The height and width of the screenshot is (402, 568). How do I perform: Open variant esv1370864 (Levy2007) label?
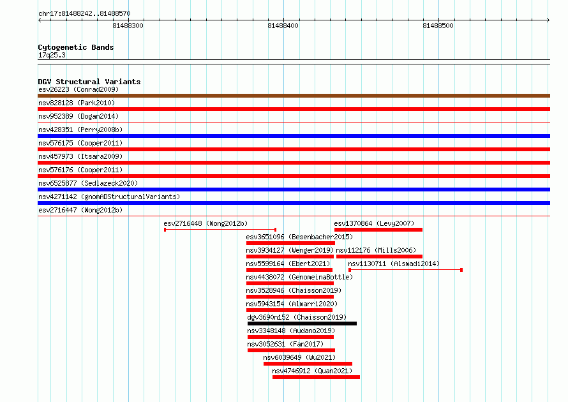point(374,223)
